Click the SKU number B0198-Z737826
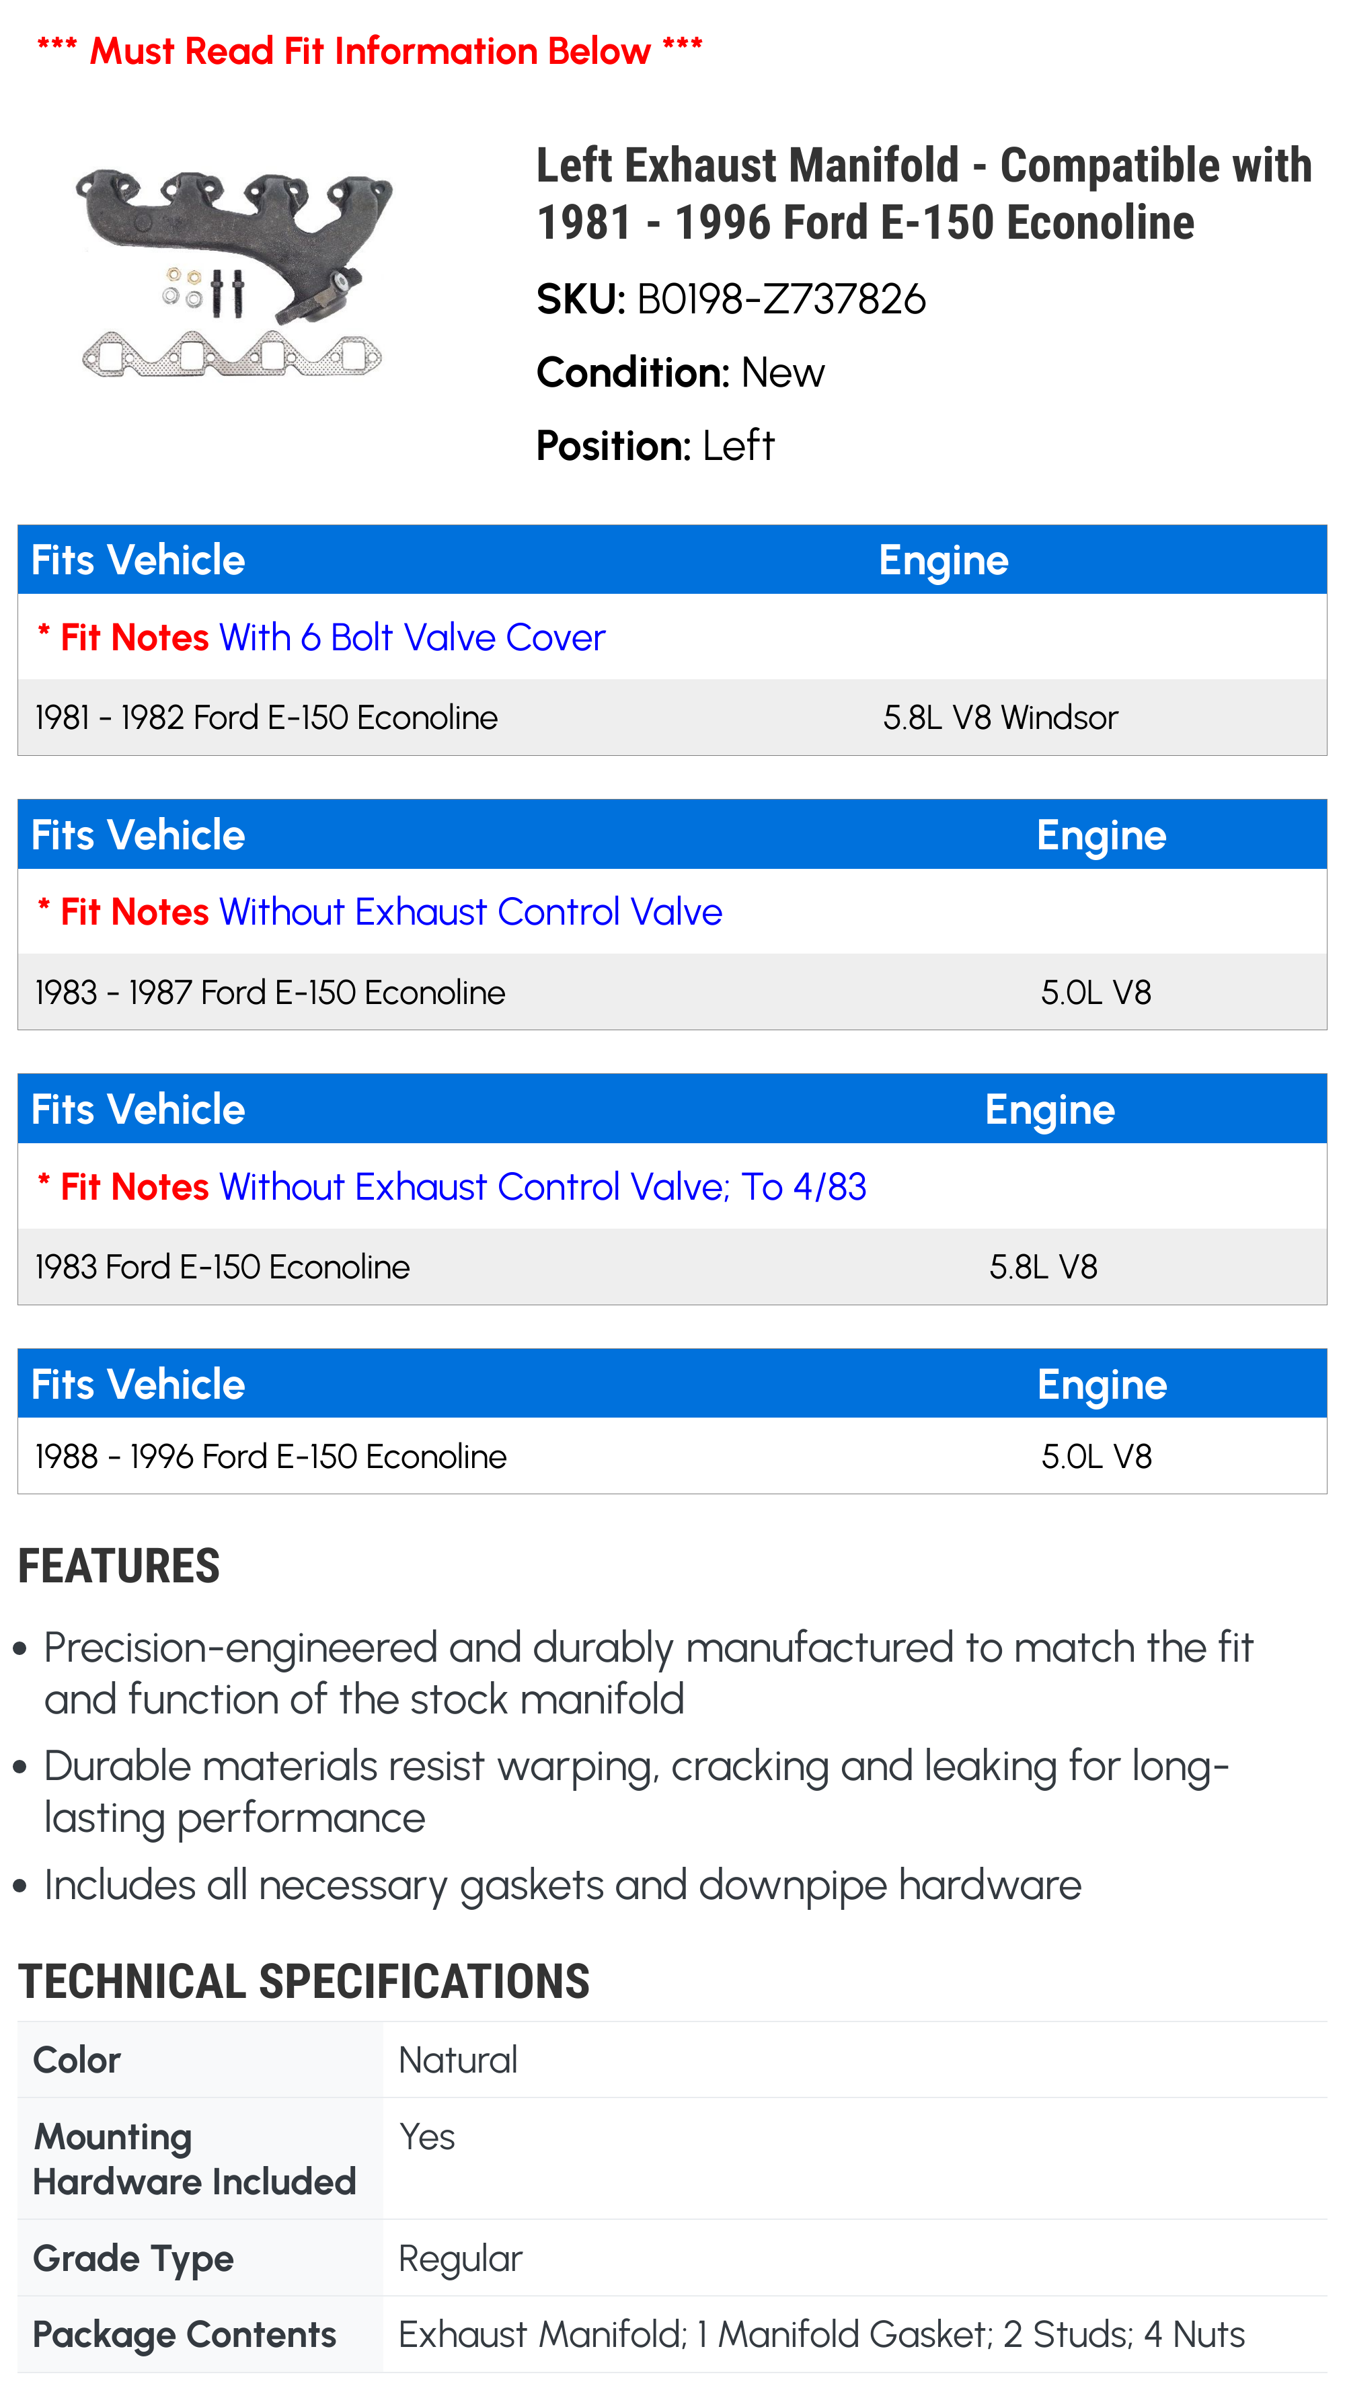Image resolution: width=1345 pixels, height=2390 pixels. tap(780, 300)
